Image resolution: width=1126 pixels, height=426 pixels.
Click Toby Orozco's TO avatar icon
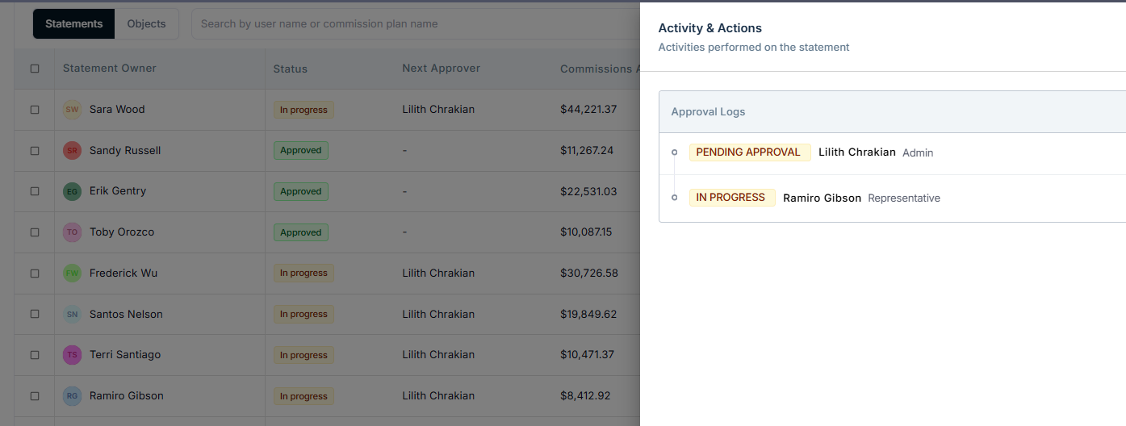pos(73,232)
